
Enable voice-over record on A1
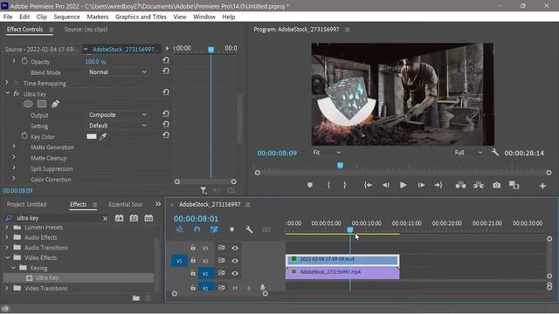(x=262, y=288)
